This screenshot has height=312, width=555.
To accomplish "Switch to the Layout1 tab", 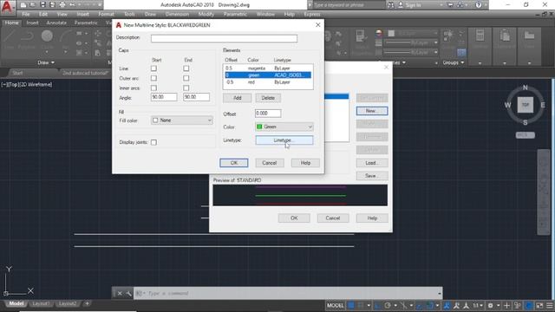I will [41, 303].
